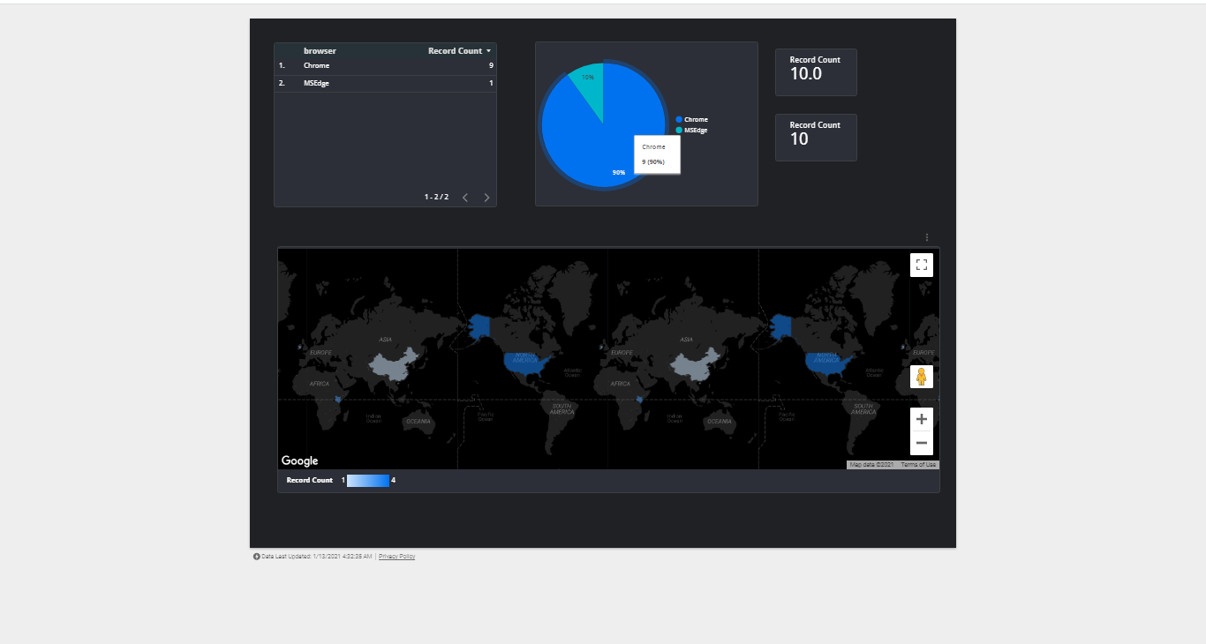This screenshot has width=1206, height=644.
Task: Click the Google logo on the map
Action: pyautogui.click(x=299, y=461)
